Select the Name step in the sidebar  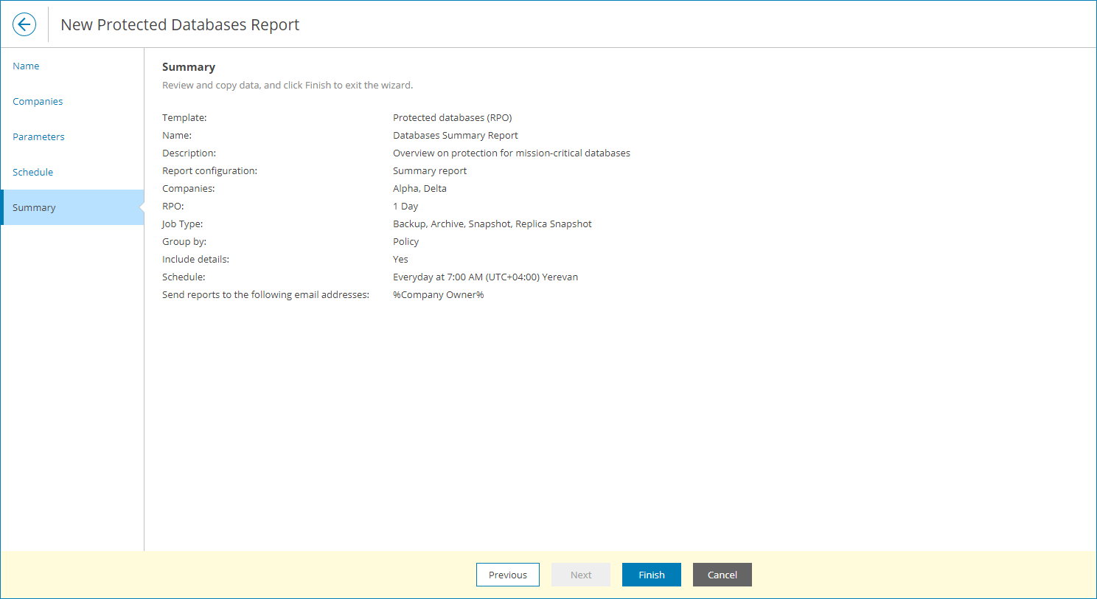[26, 66]
